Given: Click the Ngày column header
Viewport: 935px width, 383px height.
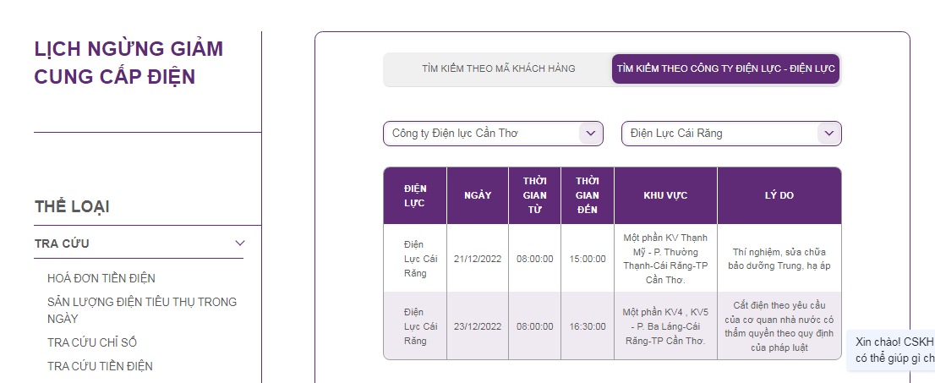Looking at the screenshot, I should [478, 195].
